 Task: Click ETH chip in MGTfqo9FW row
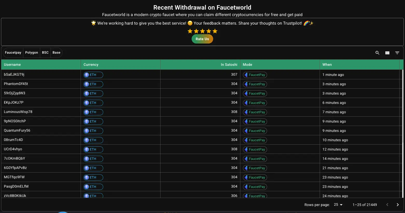[93, 177]
